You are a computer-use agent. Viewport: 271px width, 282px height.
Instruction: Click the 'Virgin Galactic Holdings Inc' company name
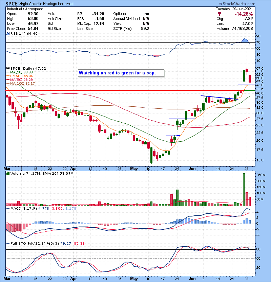coord(41,4)
